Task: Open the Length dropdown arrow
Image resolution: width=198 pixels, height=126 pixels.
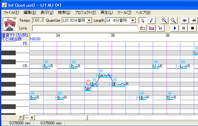Action: (133, 20)
